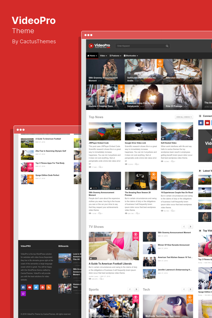Click the TV Shows section heading
Screen dimensions: 212x318
(96, 227)
